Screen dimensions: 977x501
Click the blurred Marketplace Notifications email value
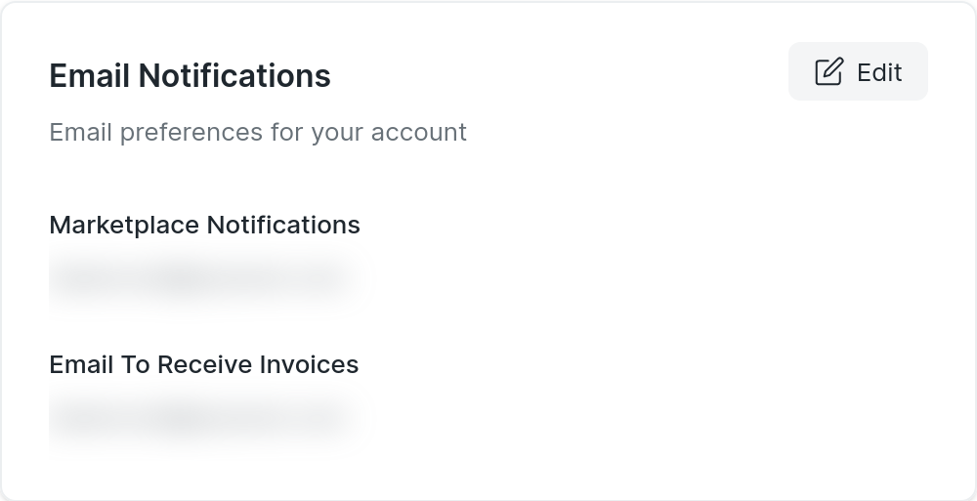coord(200,279)
